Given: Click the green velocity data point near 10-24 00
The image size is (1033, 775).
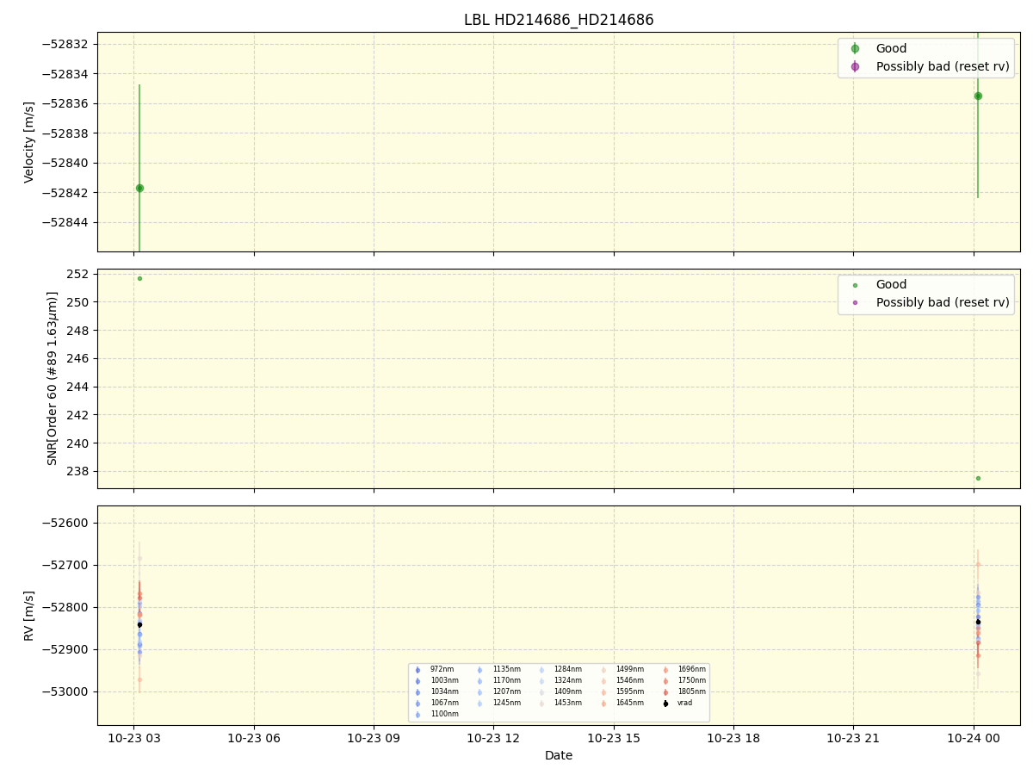Looking at the screenshot, I should 978,96.
